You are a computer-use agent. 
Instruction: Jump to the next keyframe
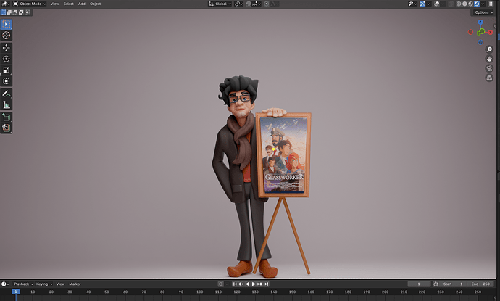260,284
